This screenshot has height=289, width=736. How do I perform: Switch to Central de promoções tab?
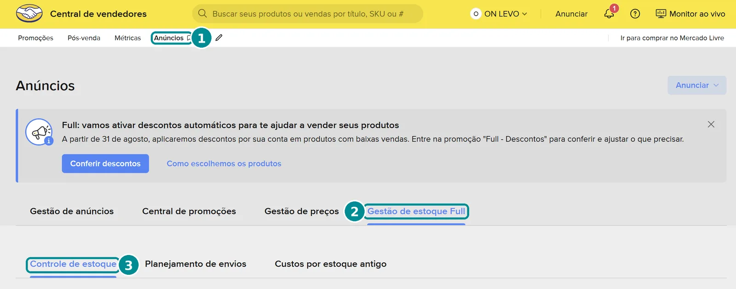click(189, 211)
